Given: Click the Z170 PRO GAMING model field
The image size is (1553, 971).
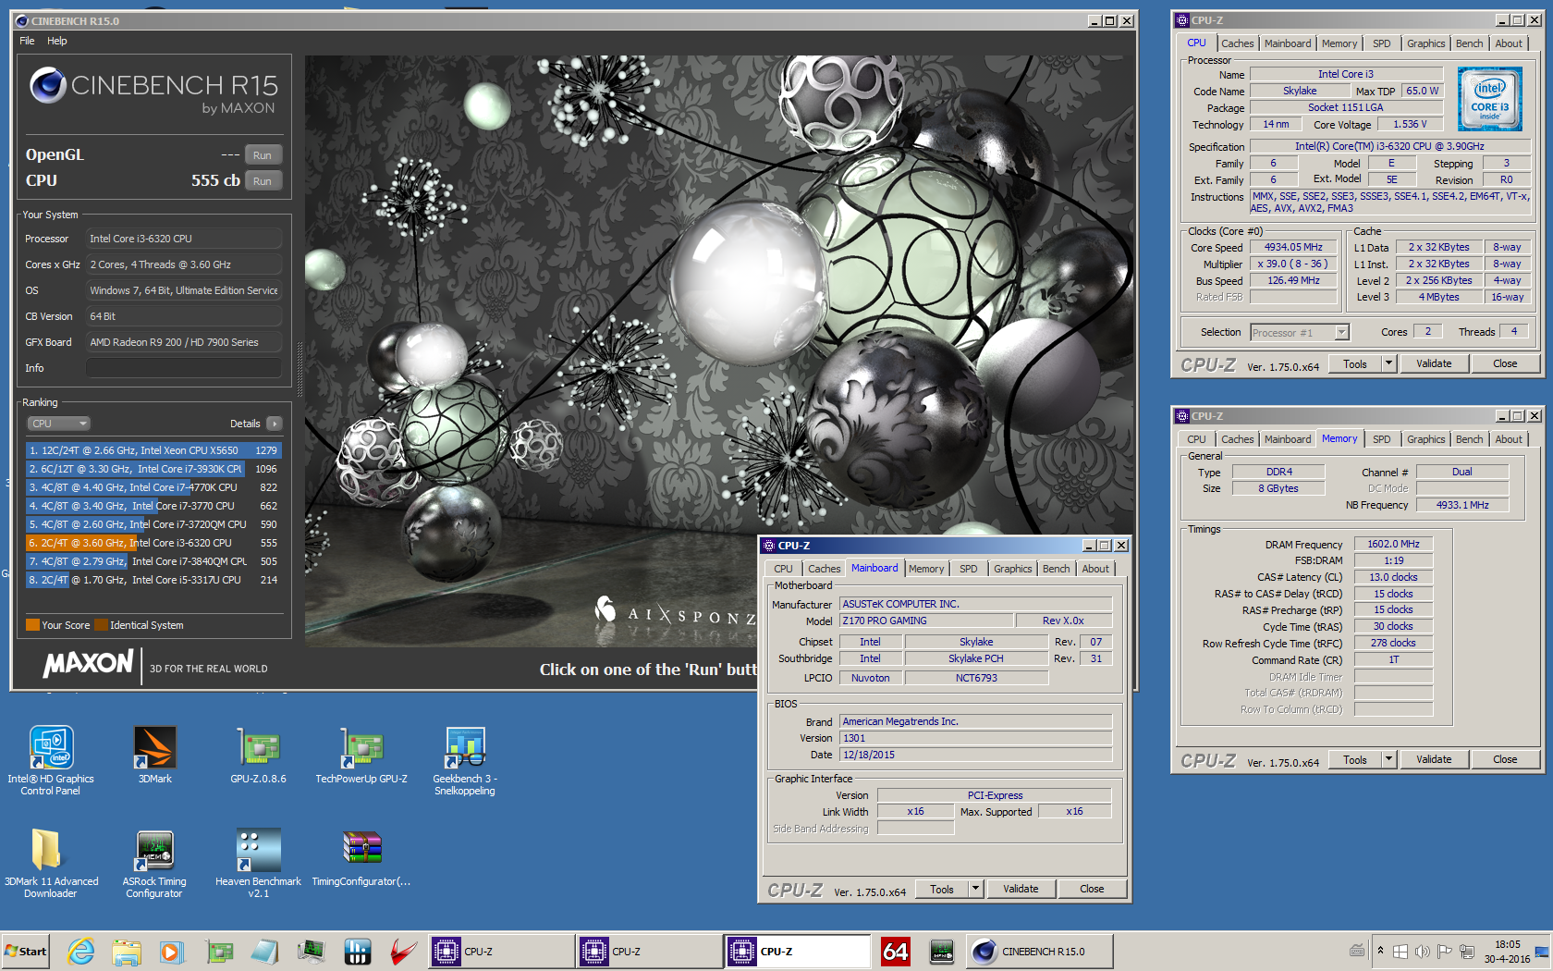Looking at the screenshot, I should coord(926,621).
